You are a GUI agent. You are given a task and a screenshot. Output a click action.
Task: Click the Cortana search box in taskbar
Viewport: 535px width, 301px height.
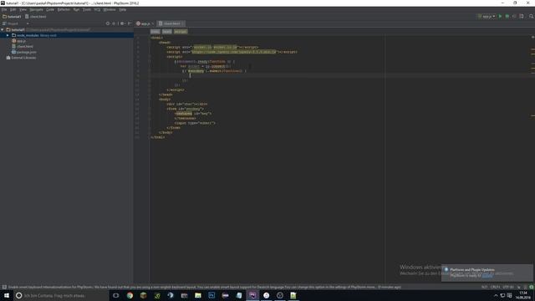pyautogui.click(x=61, y=295)
